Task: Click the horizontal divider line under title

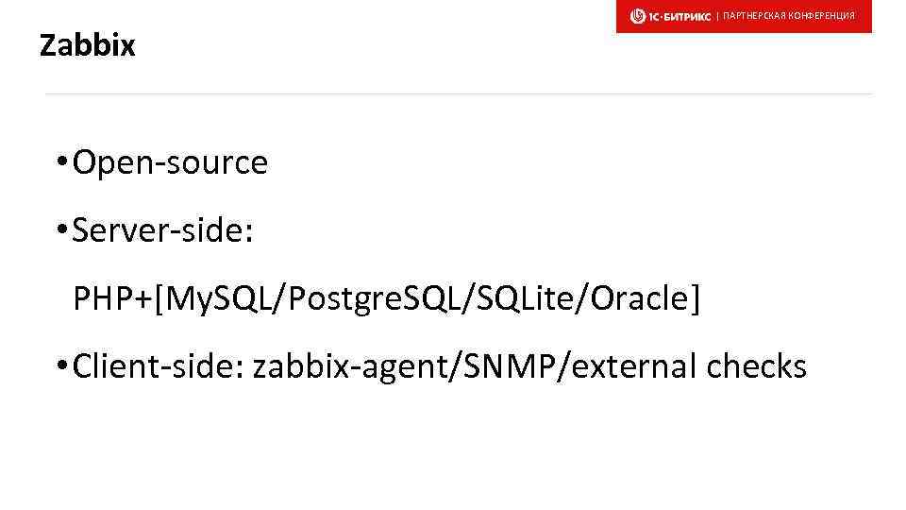Action: (x=458, y=93)
